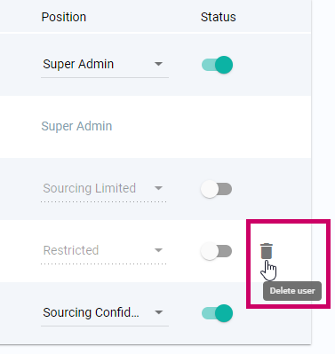The width and height of the screenshot is (335, 354).
Task: Click the Restricted position text
Action: 71,250
